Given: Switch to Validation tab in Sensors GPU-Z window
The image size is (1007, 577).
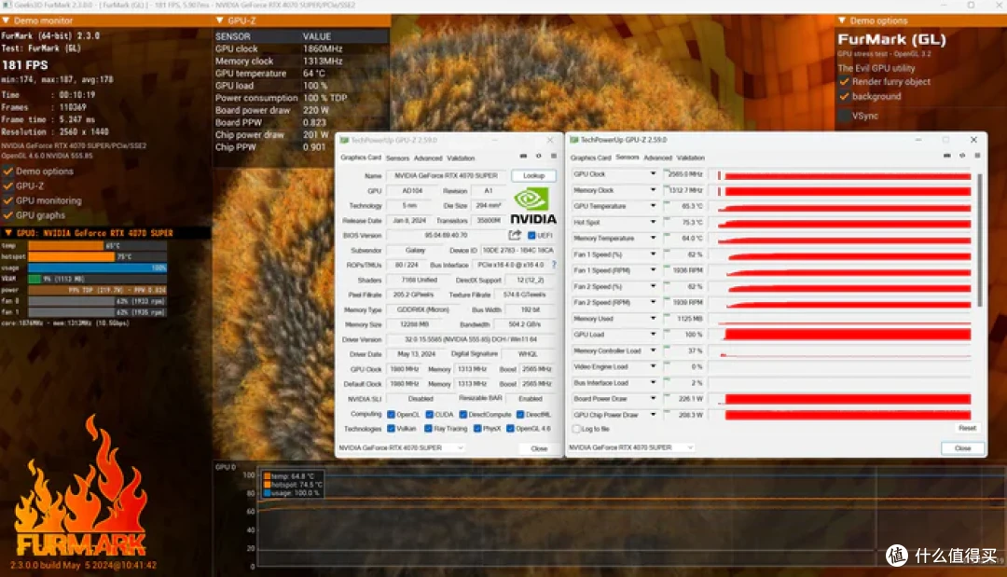Looking at the screenshot, I should click(x=690, y=158).
